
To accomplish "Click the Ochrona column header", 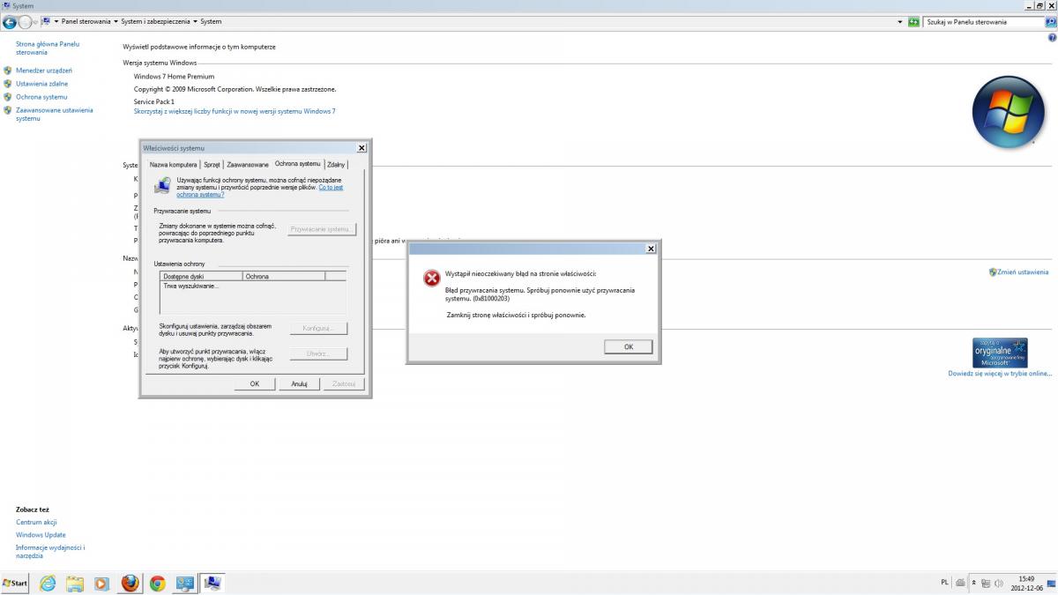I will [284, 276].
